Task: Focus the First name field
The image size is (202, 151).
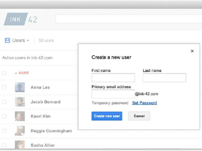Action: tap(113, 78)
